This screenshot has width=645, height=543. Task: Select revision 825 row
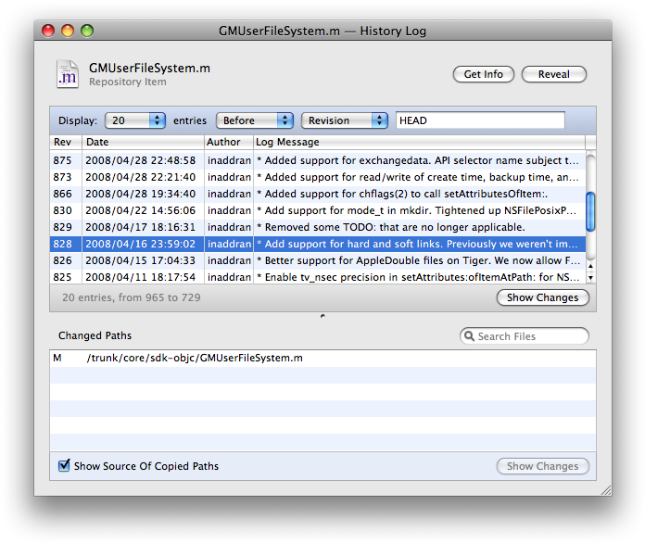318,277
